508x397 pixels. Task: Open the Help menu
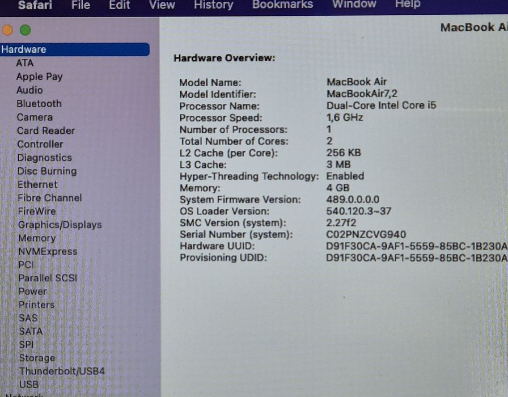[408, 4]
